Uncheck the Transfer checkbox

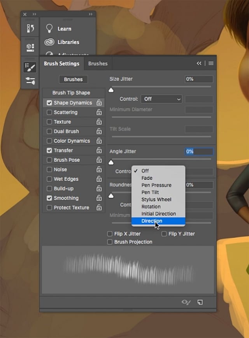coord(49,150)
